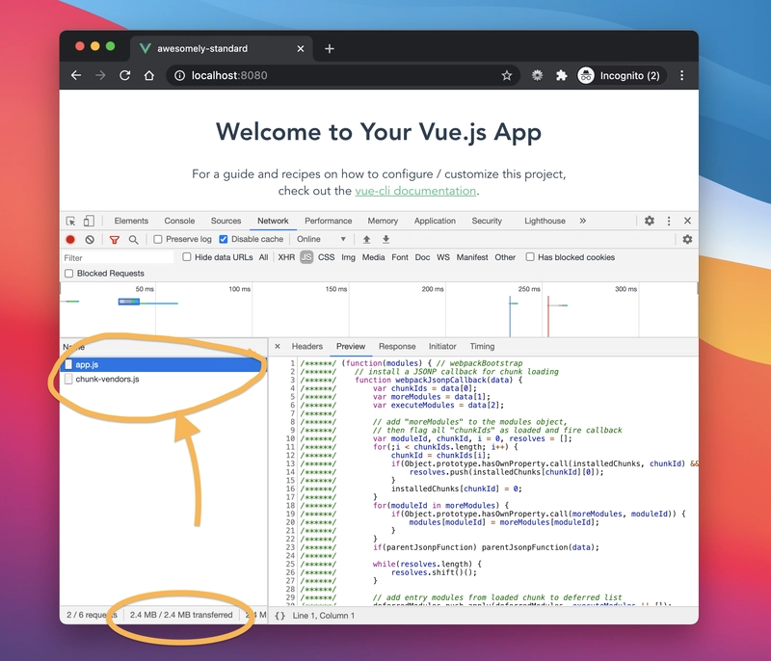Filter requests by Media
This screenshot has width=771, height=661.
373,257
